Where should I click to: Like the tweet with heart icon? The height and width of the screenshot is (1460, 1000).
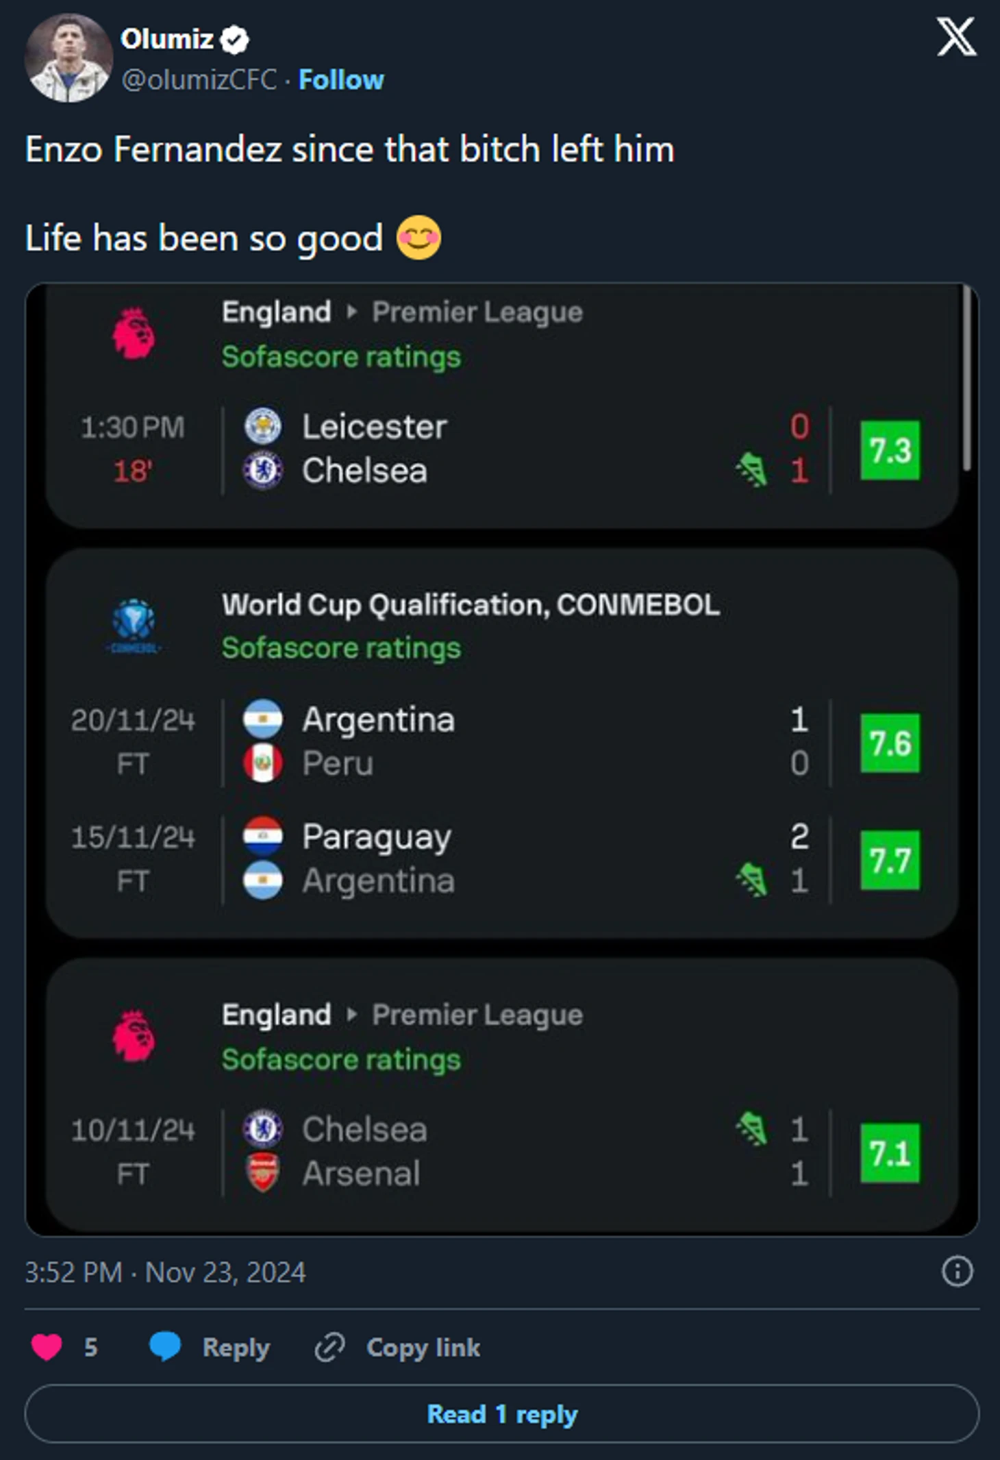pyautogui.click(x=47, y=1347)
